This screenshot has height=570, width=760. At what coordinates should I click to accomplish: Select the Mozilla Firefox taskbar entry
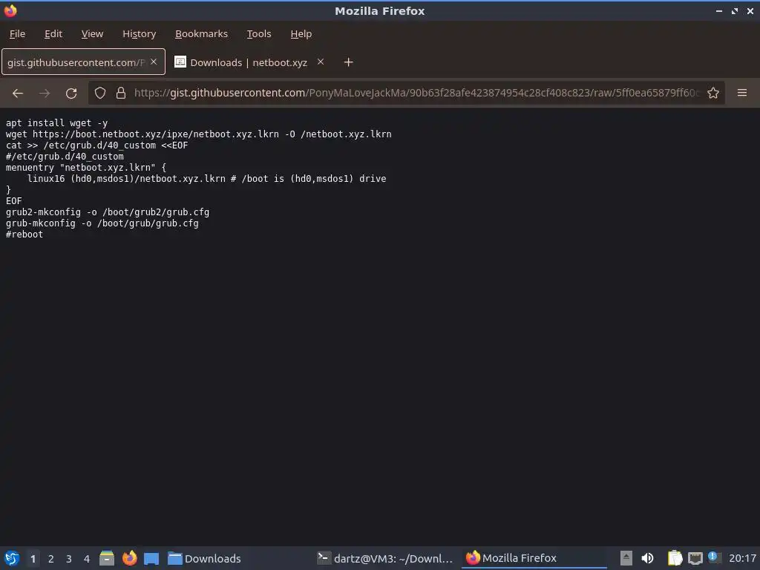click(x=533, y=558)
